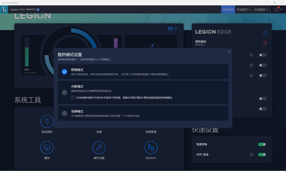Expand the account dropdown chevron
Image resolution: width=286 pixels, height=171 pixels.
(281, 9)
